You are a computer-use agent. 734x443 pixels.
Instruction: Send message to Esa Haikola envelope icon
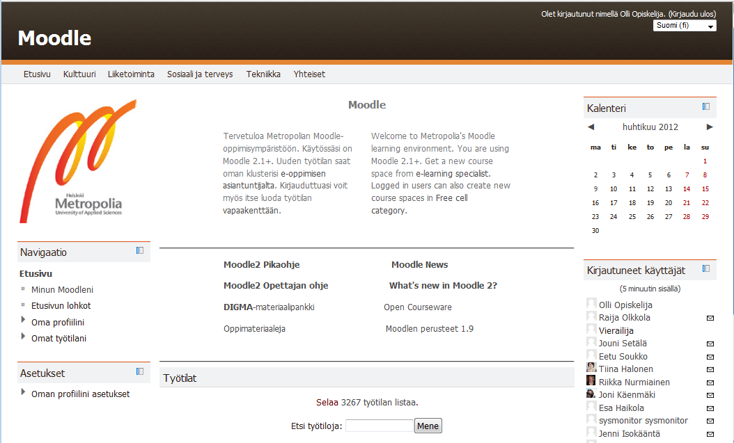pyautogui.click(x=710, y=408)
